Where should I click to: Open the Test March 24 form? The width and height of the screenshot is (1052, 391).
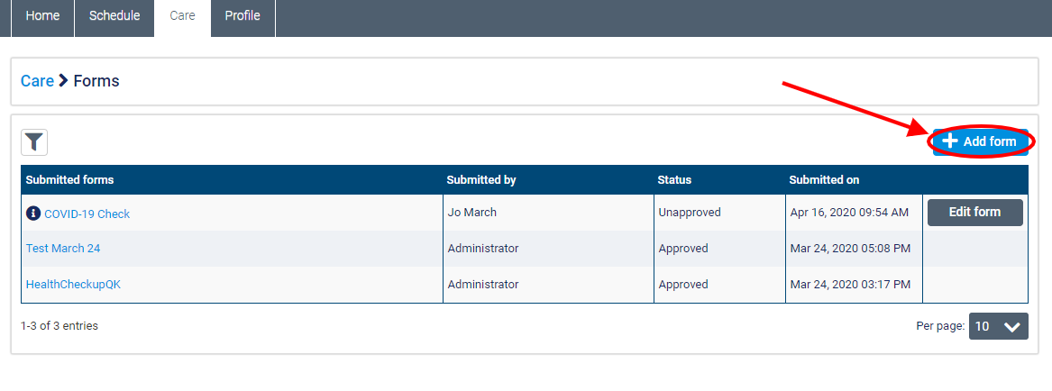click(63, 248)
